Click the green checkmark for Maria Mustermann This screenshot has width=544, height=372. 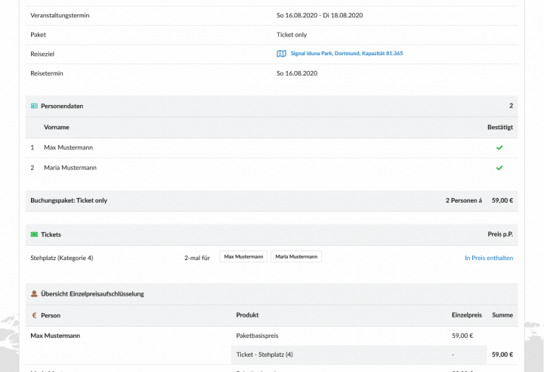click(x=499, y=167)
